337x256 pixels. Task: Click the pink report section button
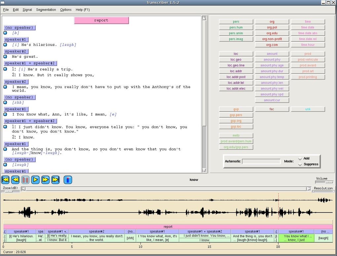(101, 20)
